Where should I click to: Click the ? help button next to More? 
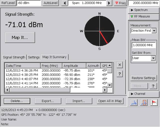coord(153,86)
